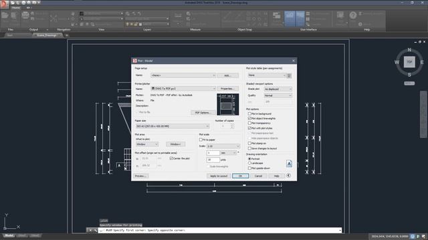Open the Quality dropdown showing Normal
The width and height of the screenshot is (428, 240).
(x=278, y=95)
